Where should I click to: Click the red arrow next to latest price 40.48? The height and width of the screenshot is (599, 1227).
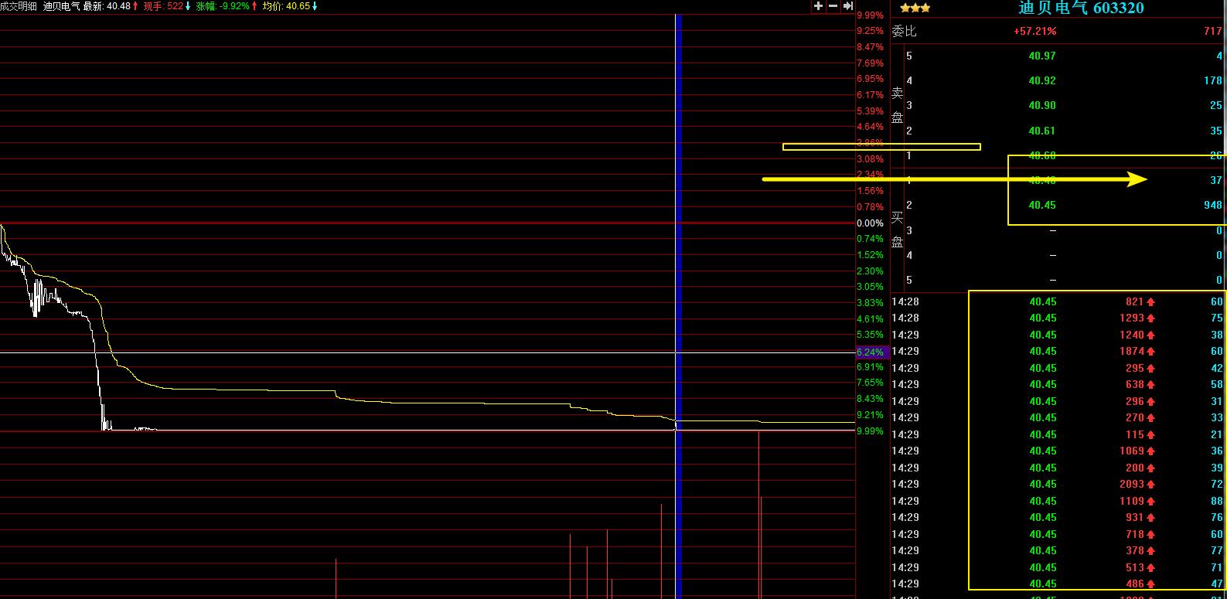[136, 6]
